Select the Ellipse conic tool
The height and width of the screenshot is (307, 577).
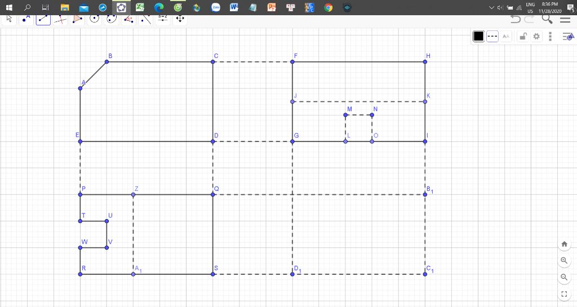[x=112, y=19]
